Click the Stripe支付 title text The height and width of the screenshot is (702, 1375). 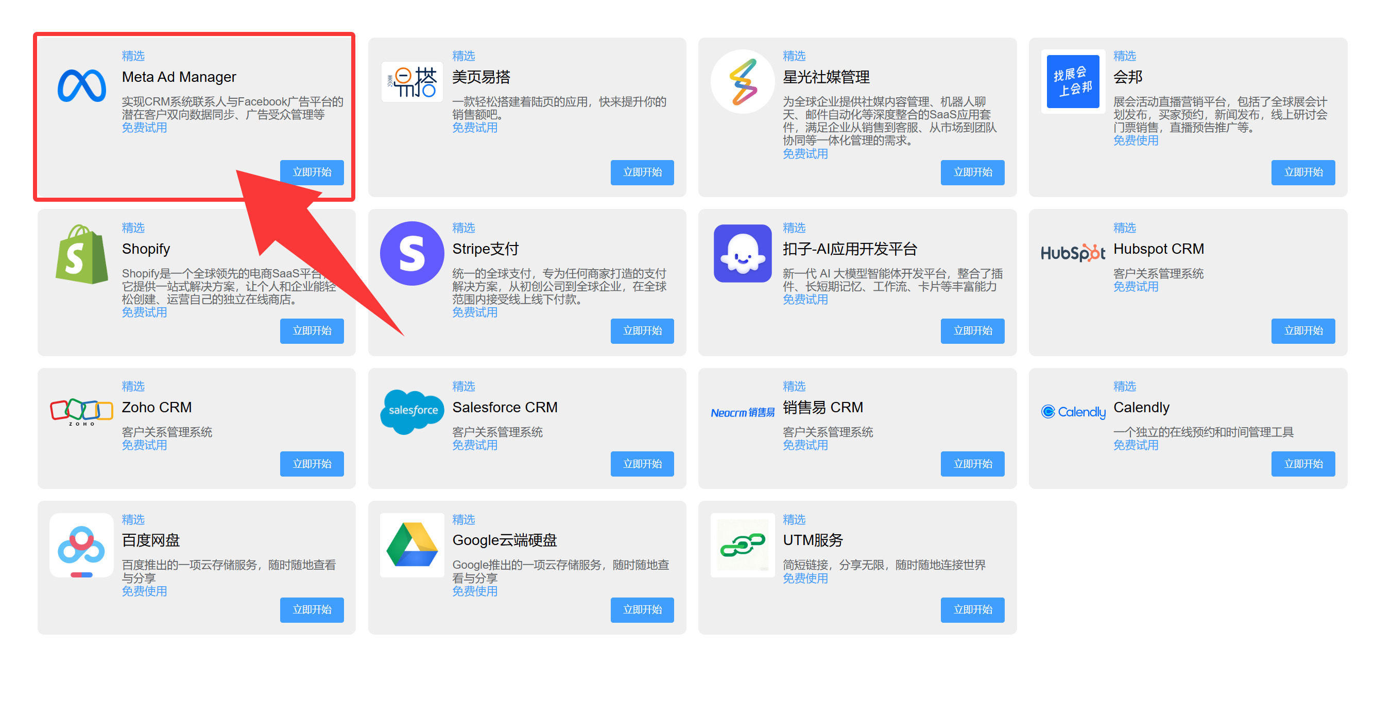(x=485, y=249)
